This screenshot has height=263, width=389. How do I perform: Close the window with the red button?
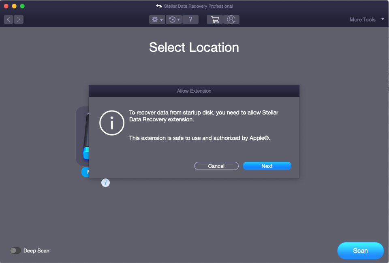point(6,6)
